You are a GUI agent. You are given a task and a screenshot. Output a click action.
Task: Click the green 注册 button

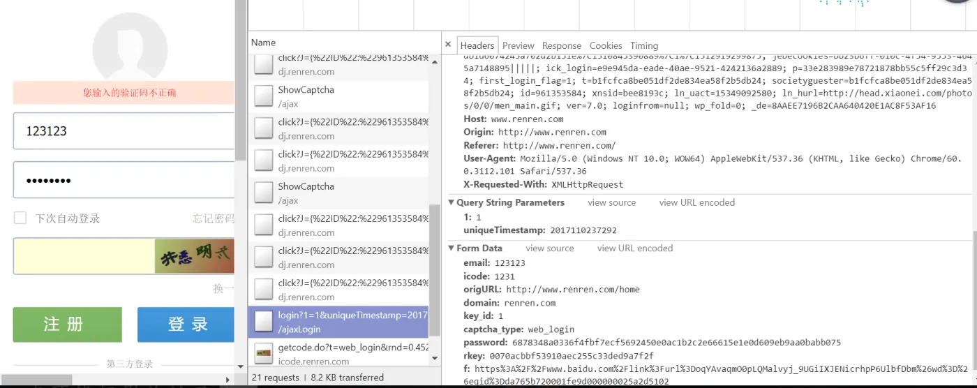(x=67, y=324)
